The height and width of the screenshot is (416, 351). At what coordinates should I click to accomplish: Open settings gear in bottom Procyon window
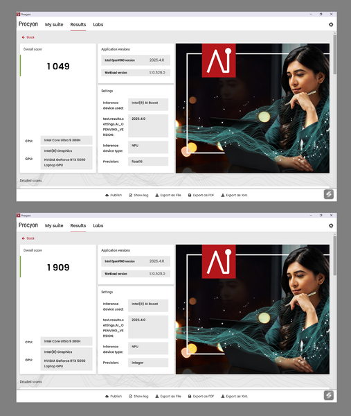[x=331, y=225]
